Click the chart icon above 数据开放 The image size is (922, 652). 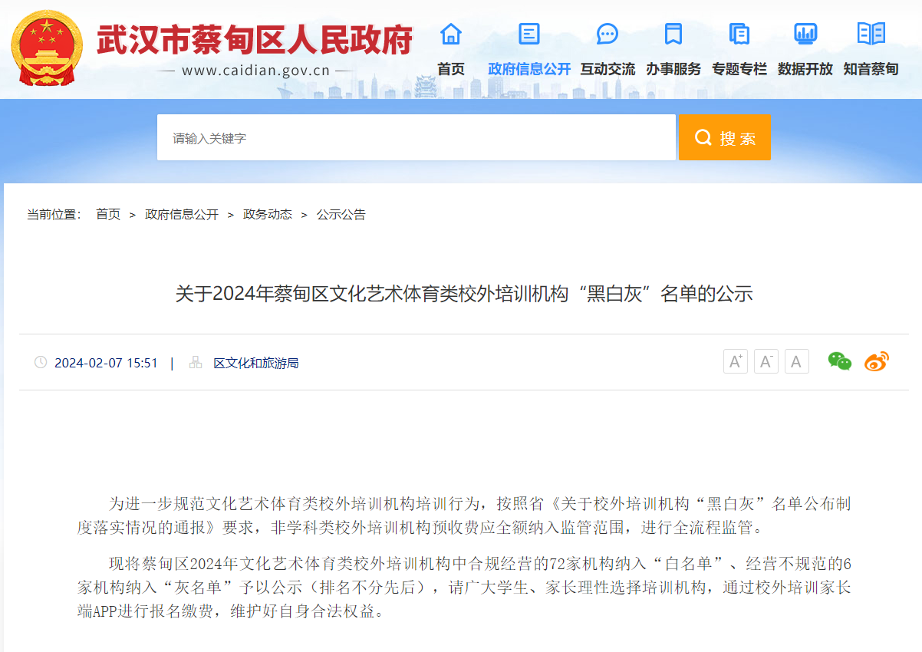click(x=805, y=34)
